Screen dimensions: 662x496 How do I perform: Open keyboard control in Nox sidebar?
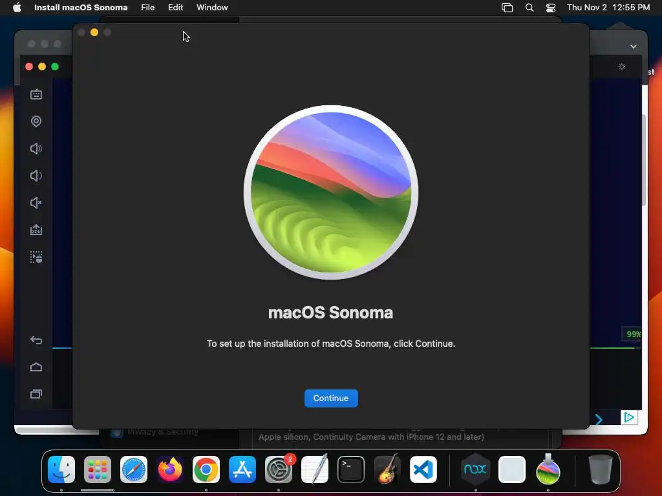[36, 94]
